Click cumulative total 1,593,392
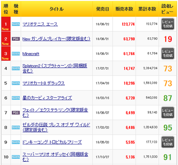 click(x=150, y=83)
